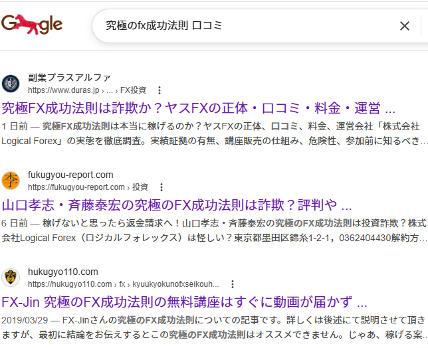
Task: Click the https://www.duras.jp breadcrumb URL
Action: pyautogui.click(x=87, y=90)
